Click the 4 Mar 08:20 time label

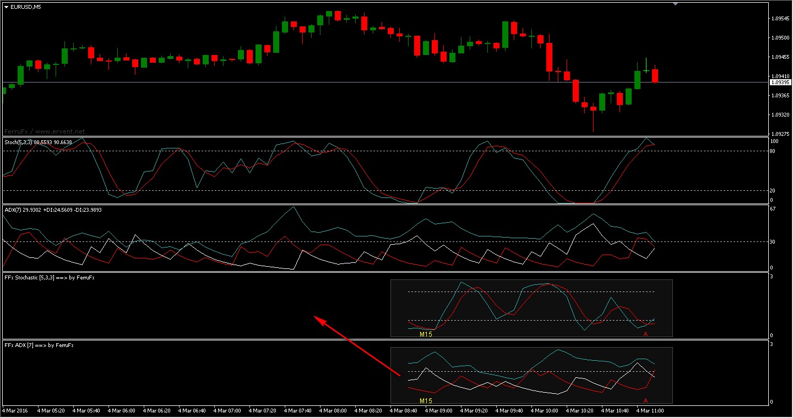click(368, 410)
